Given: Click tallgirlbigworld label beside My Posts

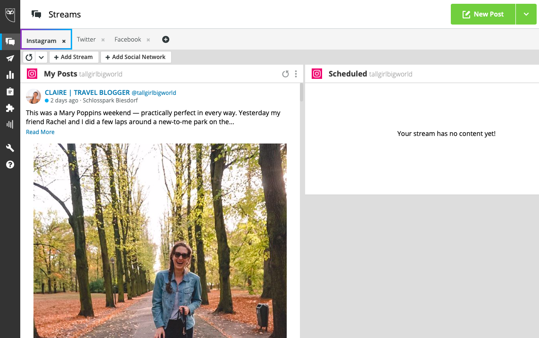Looking at the screenshot, I should coord(101,74).
